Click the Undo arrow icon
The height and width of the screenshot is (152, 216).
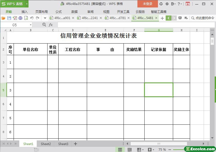[32, 18]
